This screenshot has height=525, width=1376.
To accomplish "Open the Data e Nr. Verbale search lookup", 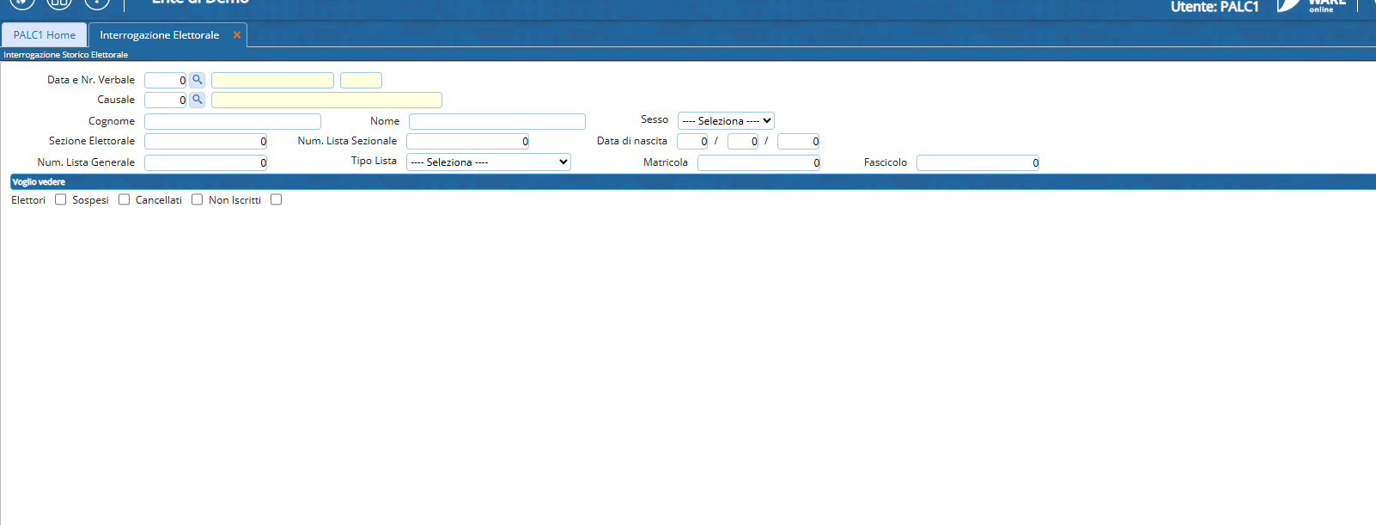I will (197, 80).
